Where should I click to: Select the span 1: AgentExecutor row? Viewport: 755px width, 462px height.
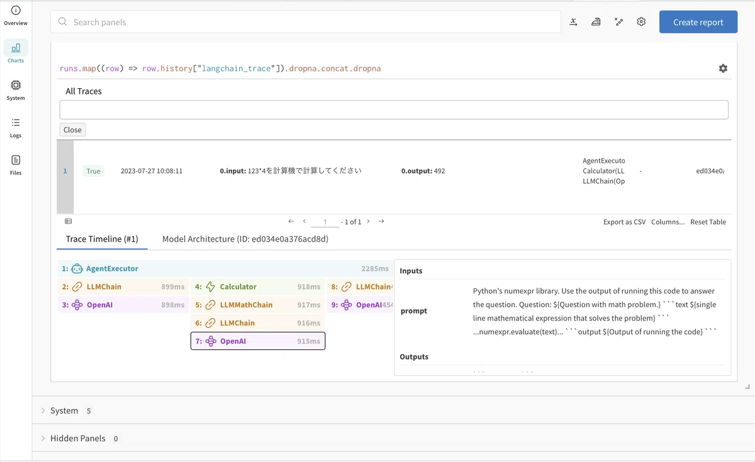click(x=225, y=269)
